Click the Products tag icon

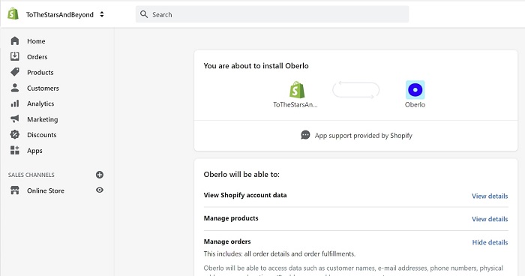point(15,72)
